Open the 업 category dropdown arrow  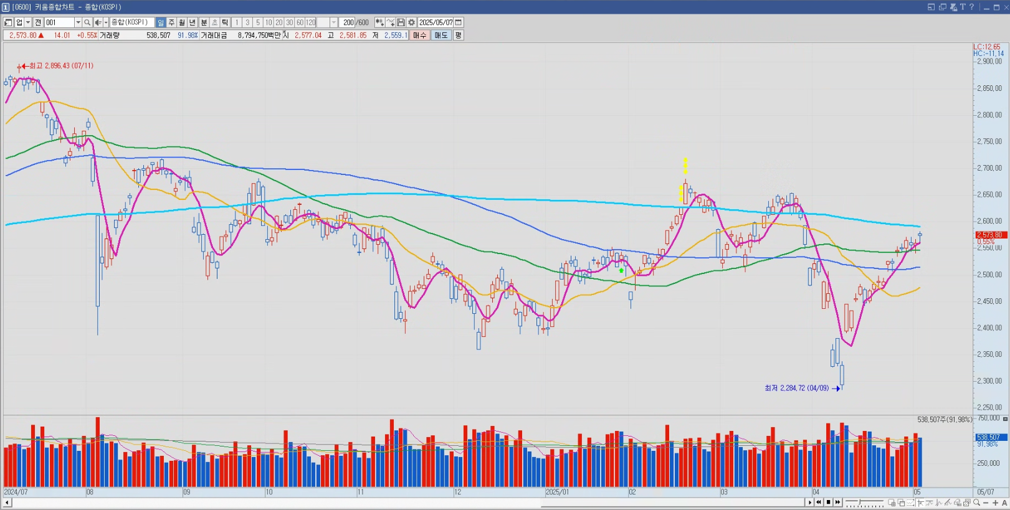tap(28, 22)
